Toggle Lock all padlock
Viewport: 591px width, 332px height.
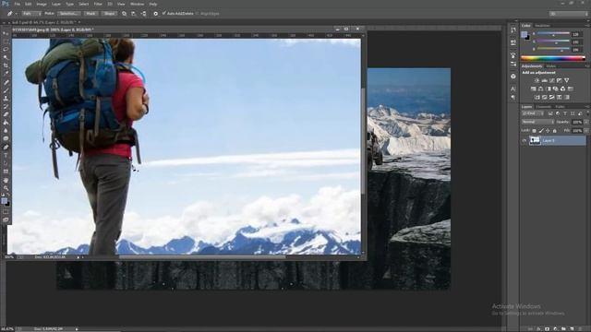[x=554, y=131]
